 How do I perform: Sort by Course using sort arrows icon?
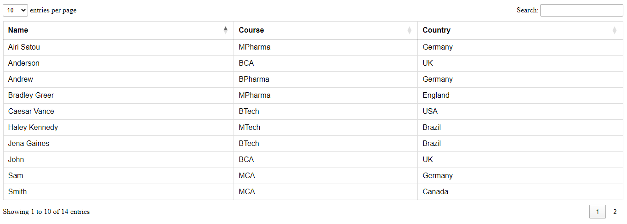click(409, 30)
